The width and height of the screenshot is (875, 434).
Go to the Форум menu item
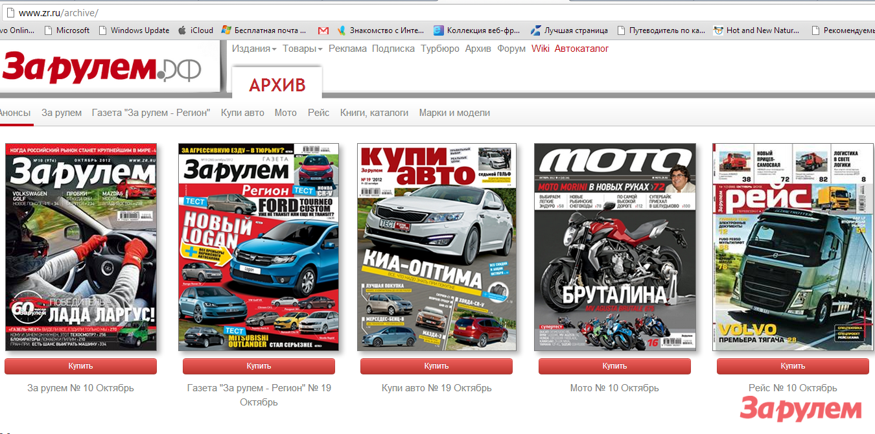point(511,49)
